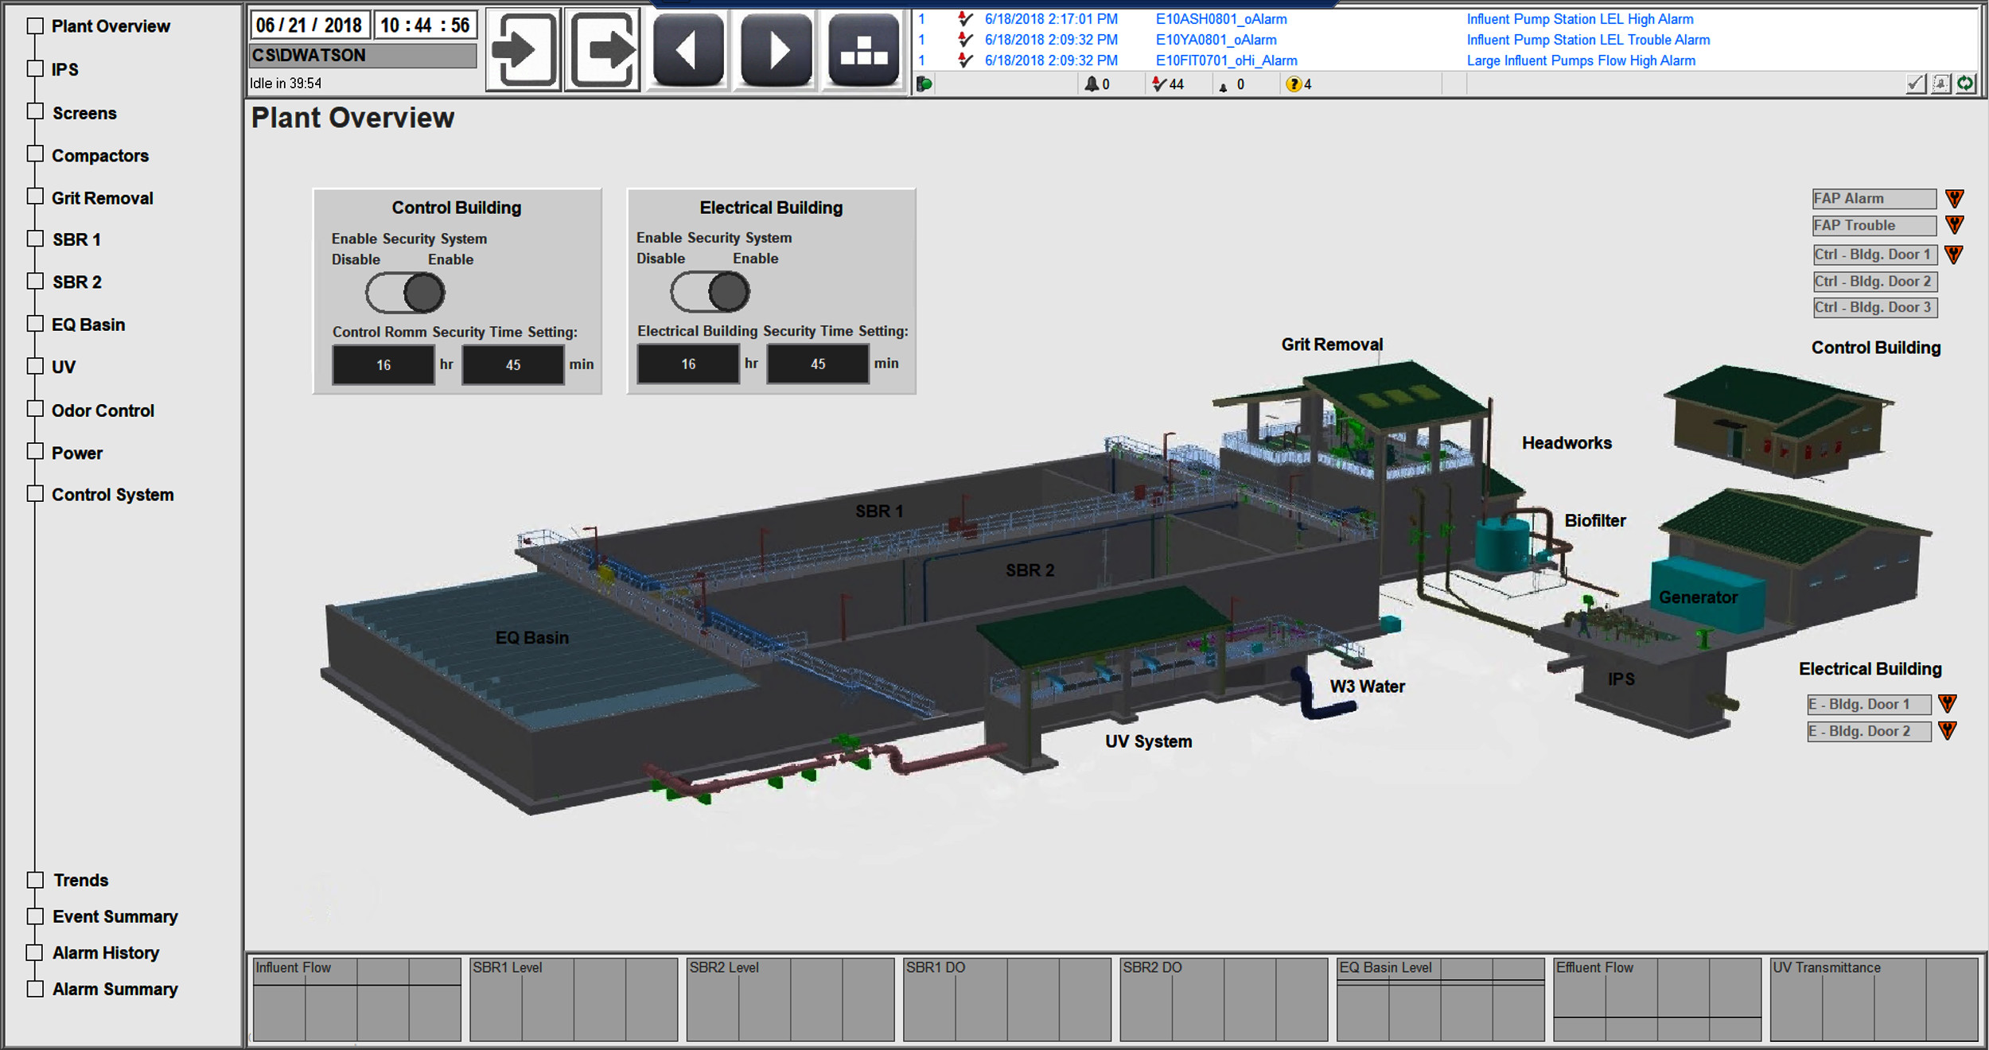Toggle Control Building security system switch
1989x1050 pixels.
coord(405,293)
